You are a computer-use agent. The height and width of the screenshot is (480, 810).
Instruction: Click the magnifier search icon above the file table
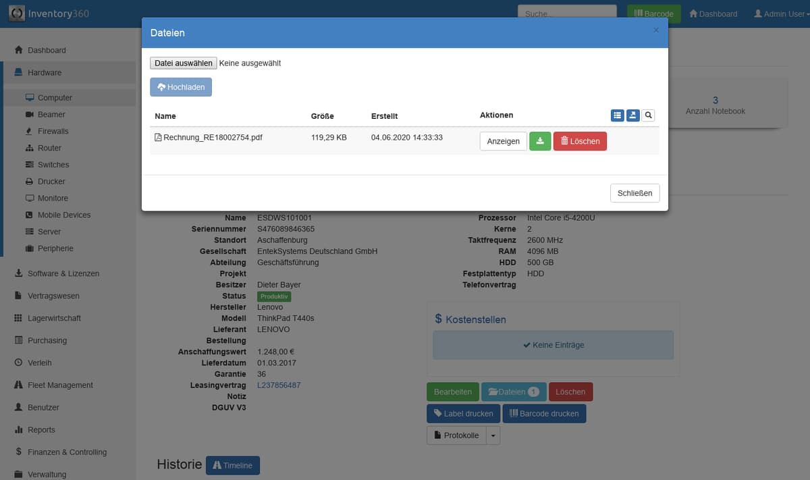(x=648, y=115)
